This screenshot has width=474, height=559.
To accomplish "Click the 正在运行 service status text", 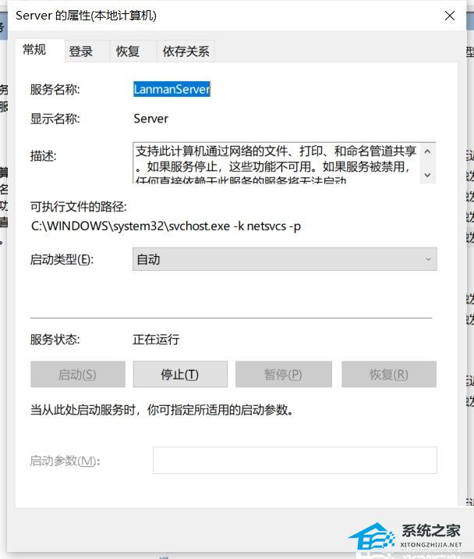I will pyautogui.click(x=156, y=340).
